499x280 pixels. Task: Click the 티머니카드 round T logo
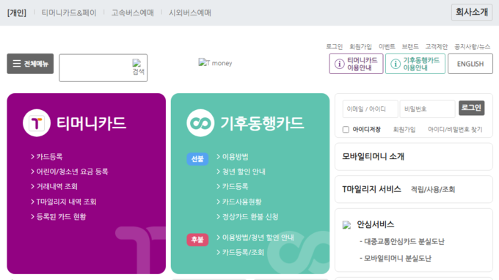(37, 122)
